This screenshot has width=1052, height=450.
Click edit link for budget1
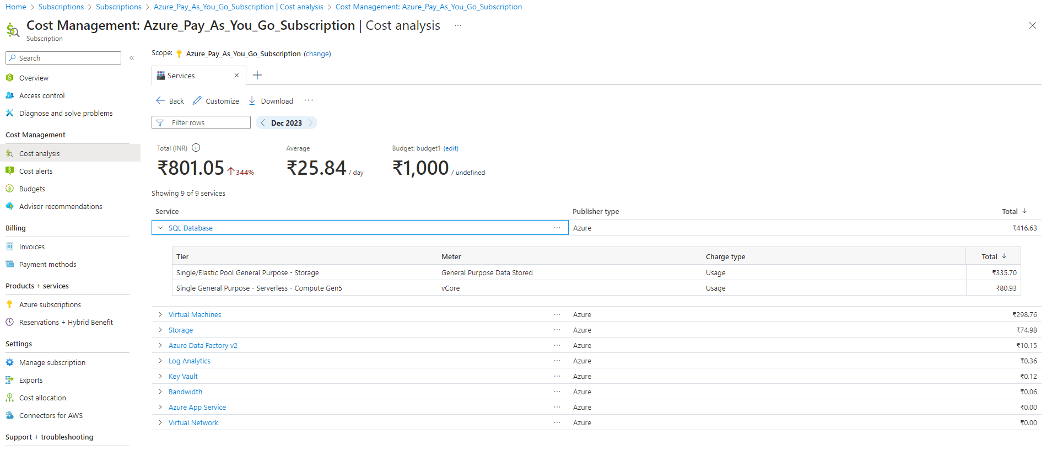451,148
